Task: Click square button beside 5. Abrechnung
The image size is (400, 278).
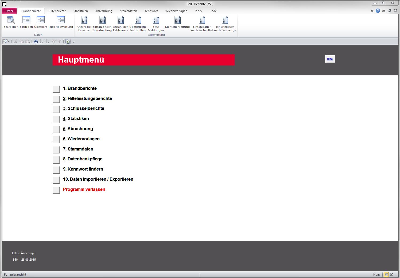Action: [x=56, y=129]
